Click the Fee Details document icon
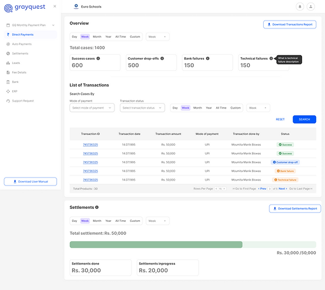 tap(8, 72)
